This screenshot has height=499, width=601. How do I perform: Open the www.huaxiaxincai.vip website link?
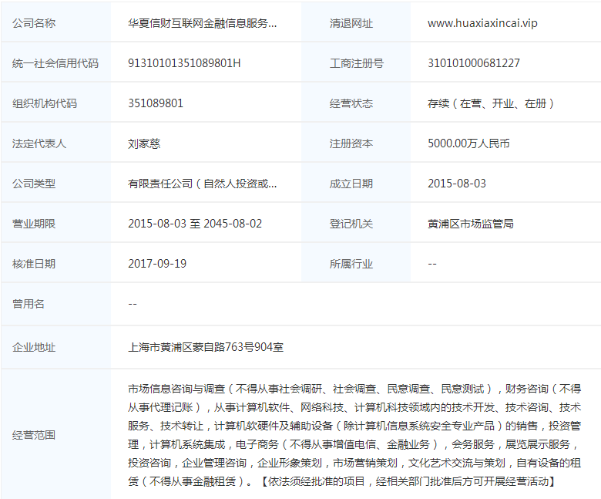[482, 23]
